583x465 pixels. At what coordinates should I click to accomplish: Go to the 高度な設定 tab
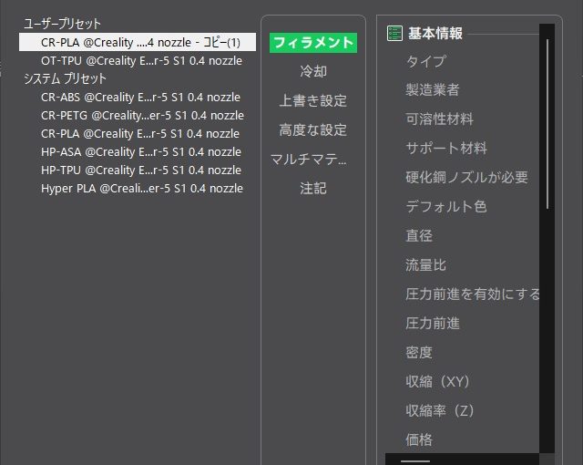point(312,129)
